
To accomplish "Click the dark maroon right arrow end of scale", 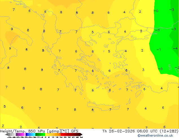I will [81, 134].
